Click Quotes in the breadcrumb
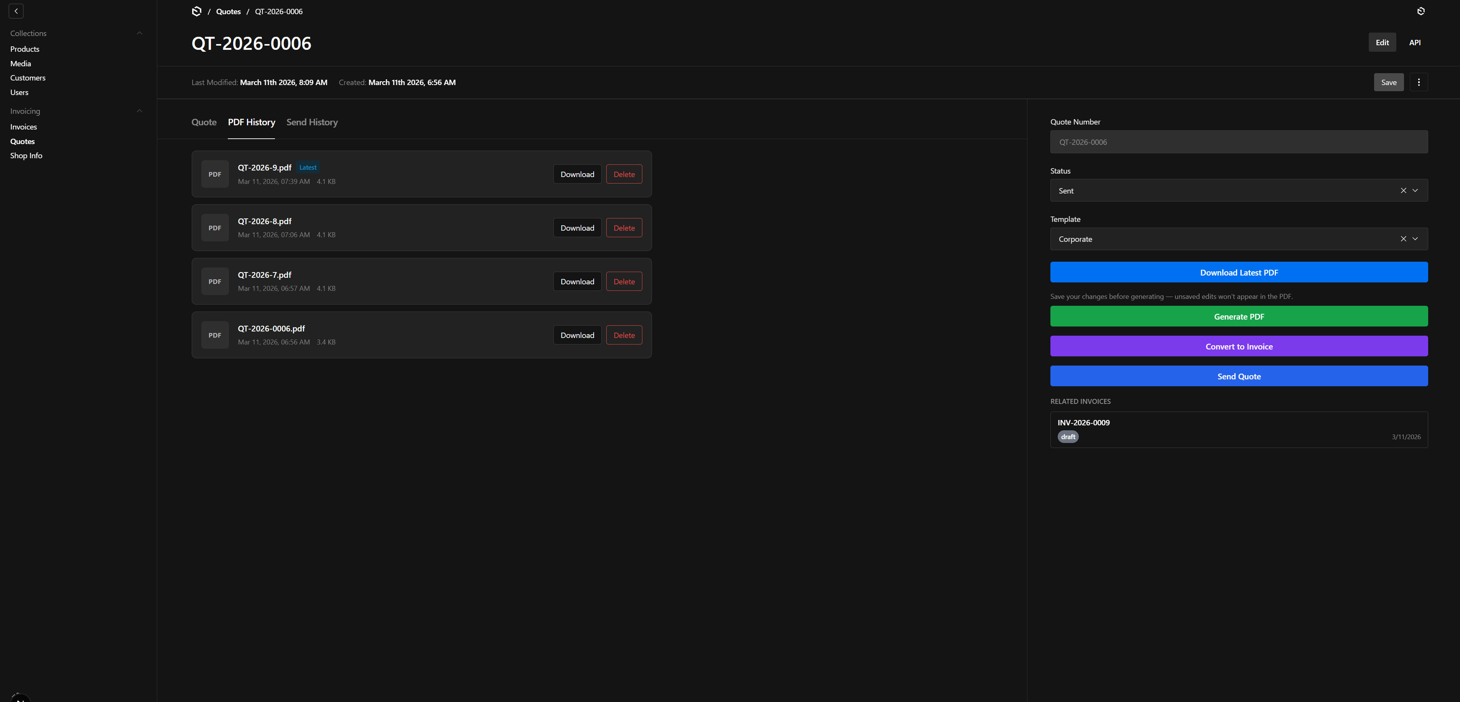This screenshot has height=702, width=1460. [229, 11]
